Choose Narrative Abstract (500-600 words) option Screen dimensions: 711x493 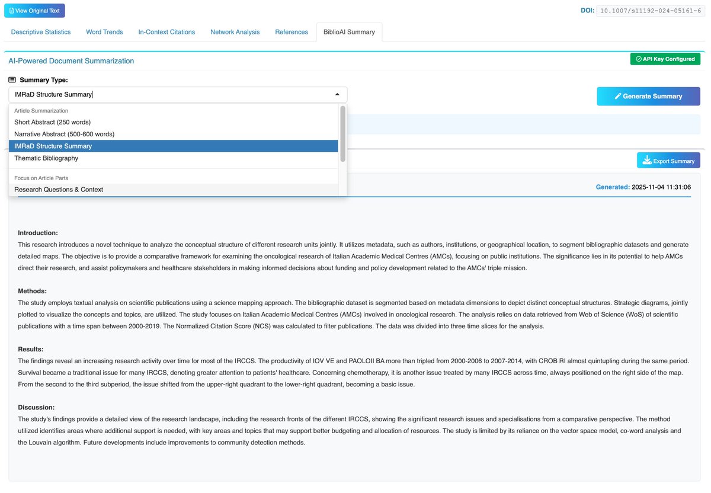[173, 134]
